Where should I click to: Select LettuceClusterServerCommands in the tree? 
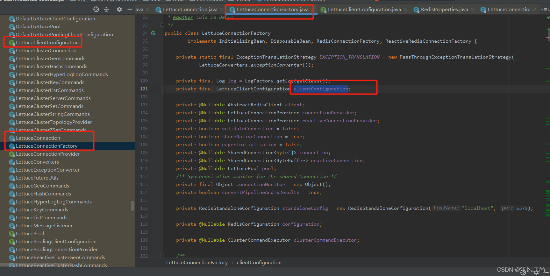pyautogui.click(x=53, y=98)
